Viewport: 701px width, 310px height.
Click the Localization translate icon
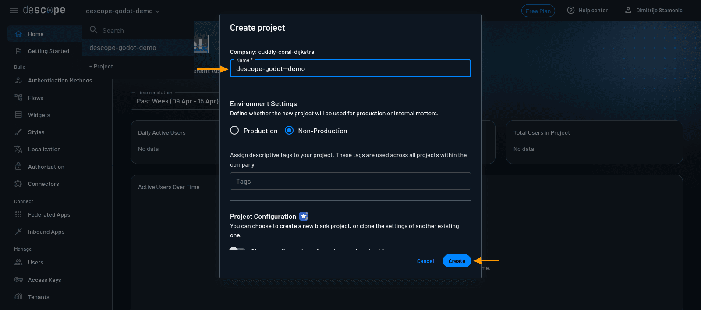tap(18, 149)
